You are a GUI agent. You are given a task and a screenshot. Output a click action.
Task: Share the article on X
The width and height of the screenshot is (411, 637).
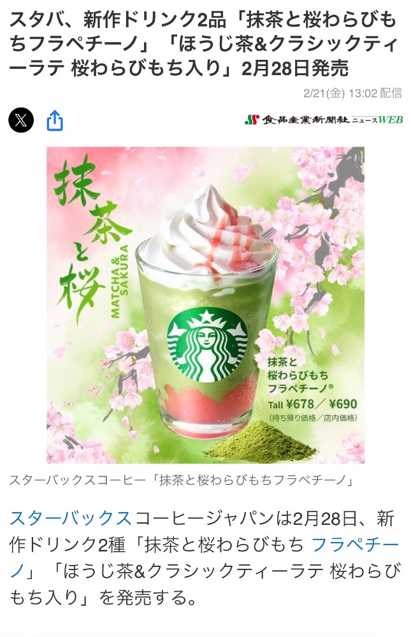21,120
